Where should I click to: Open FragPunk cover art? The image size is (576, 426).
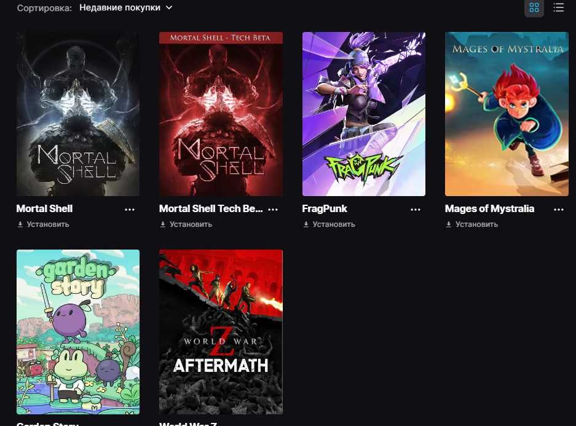[364, 114]
